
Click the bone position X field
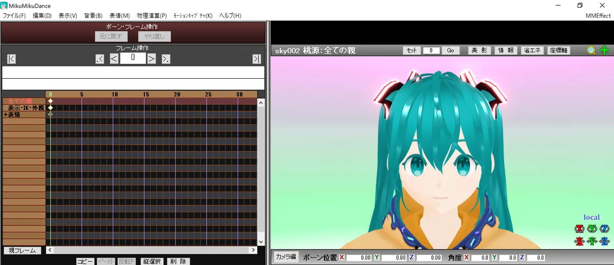coord(359,258)
